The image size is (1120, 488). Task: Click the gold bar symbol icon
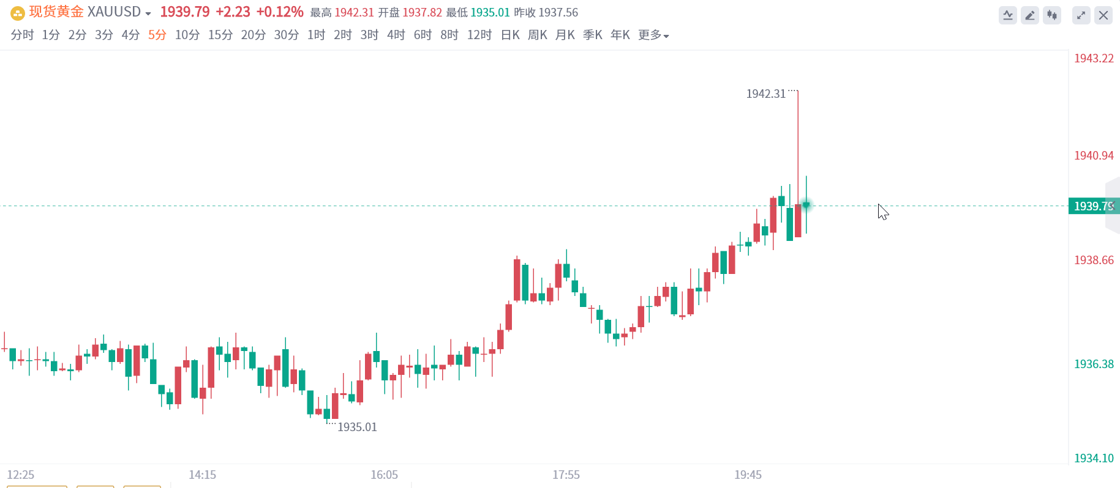coord(18,13)
